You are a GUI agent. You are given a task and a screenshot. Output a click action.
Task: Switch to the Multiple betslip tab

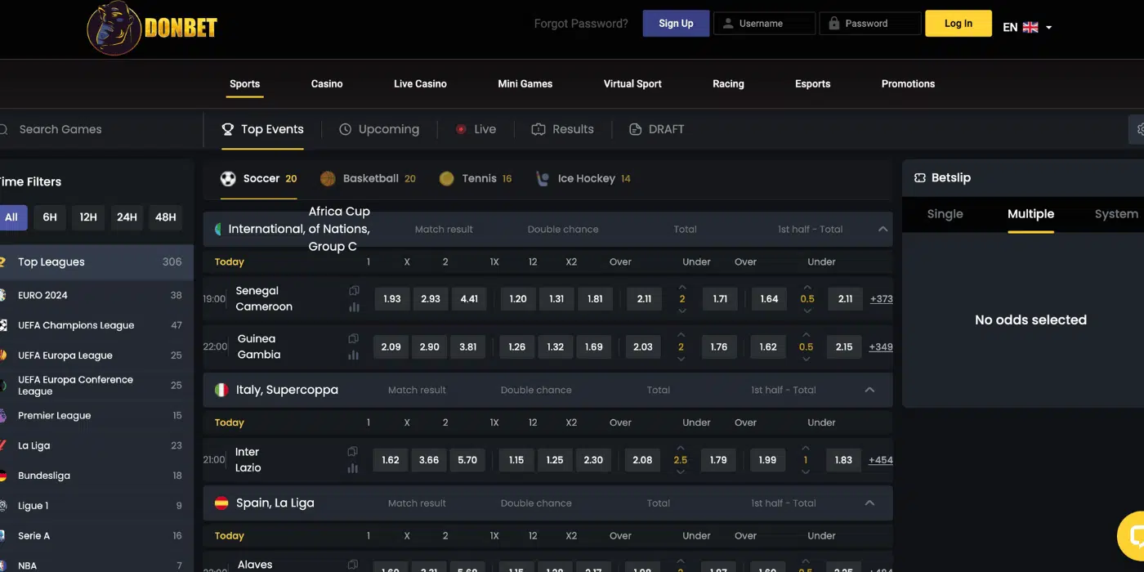coord(1030,214)
